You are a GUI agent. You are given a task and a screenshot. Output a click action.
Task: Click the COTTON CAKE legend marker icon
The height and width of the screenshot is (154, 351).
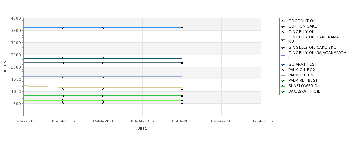pyautogui.click(x=283, y=27)
